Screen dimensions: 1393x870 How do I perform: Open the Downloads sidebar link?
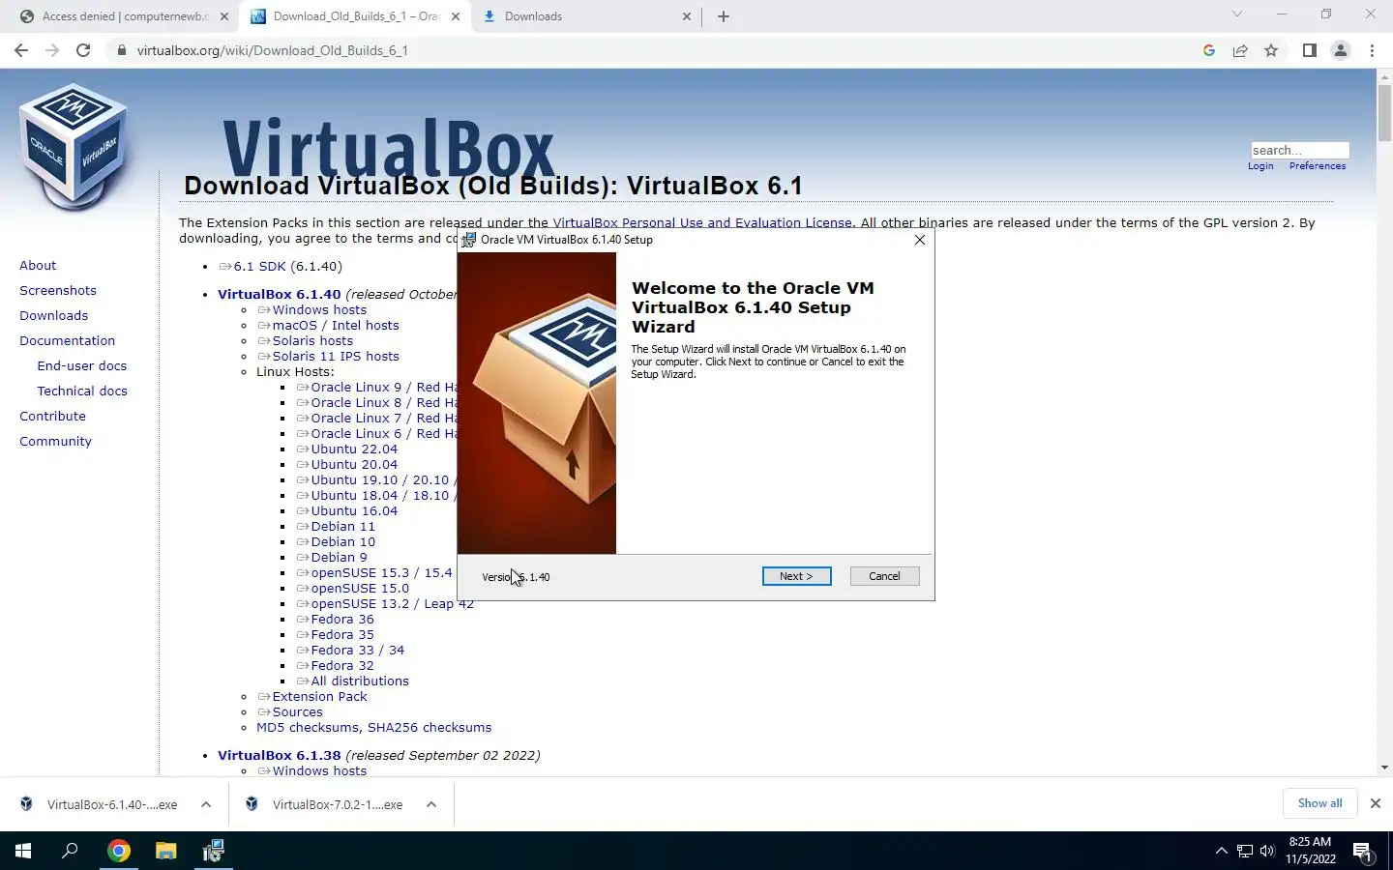coord(53,315)
